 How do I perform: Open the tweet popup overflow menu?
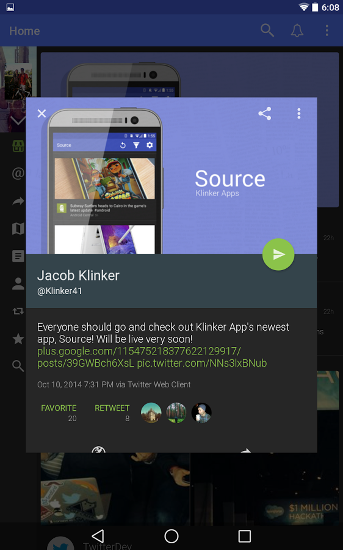point(298,113)
